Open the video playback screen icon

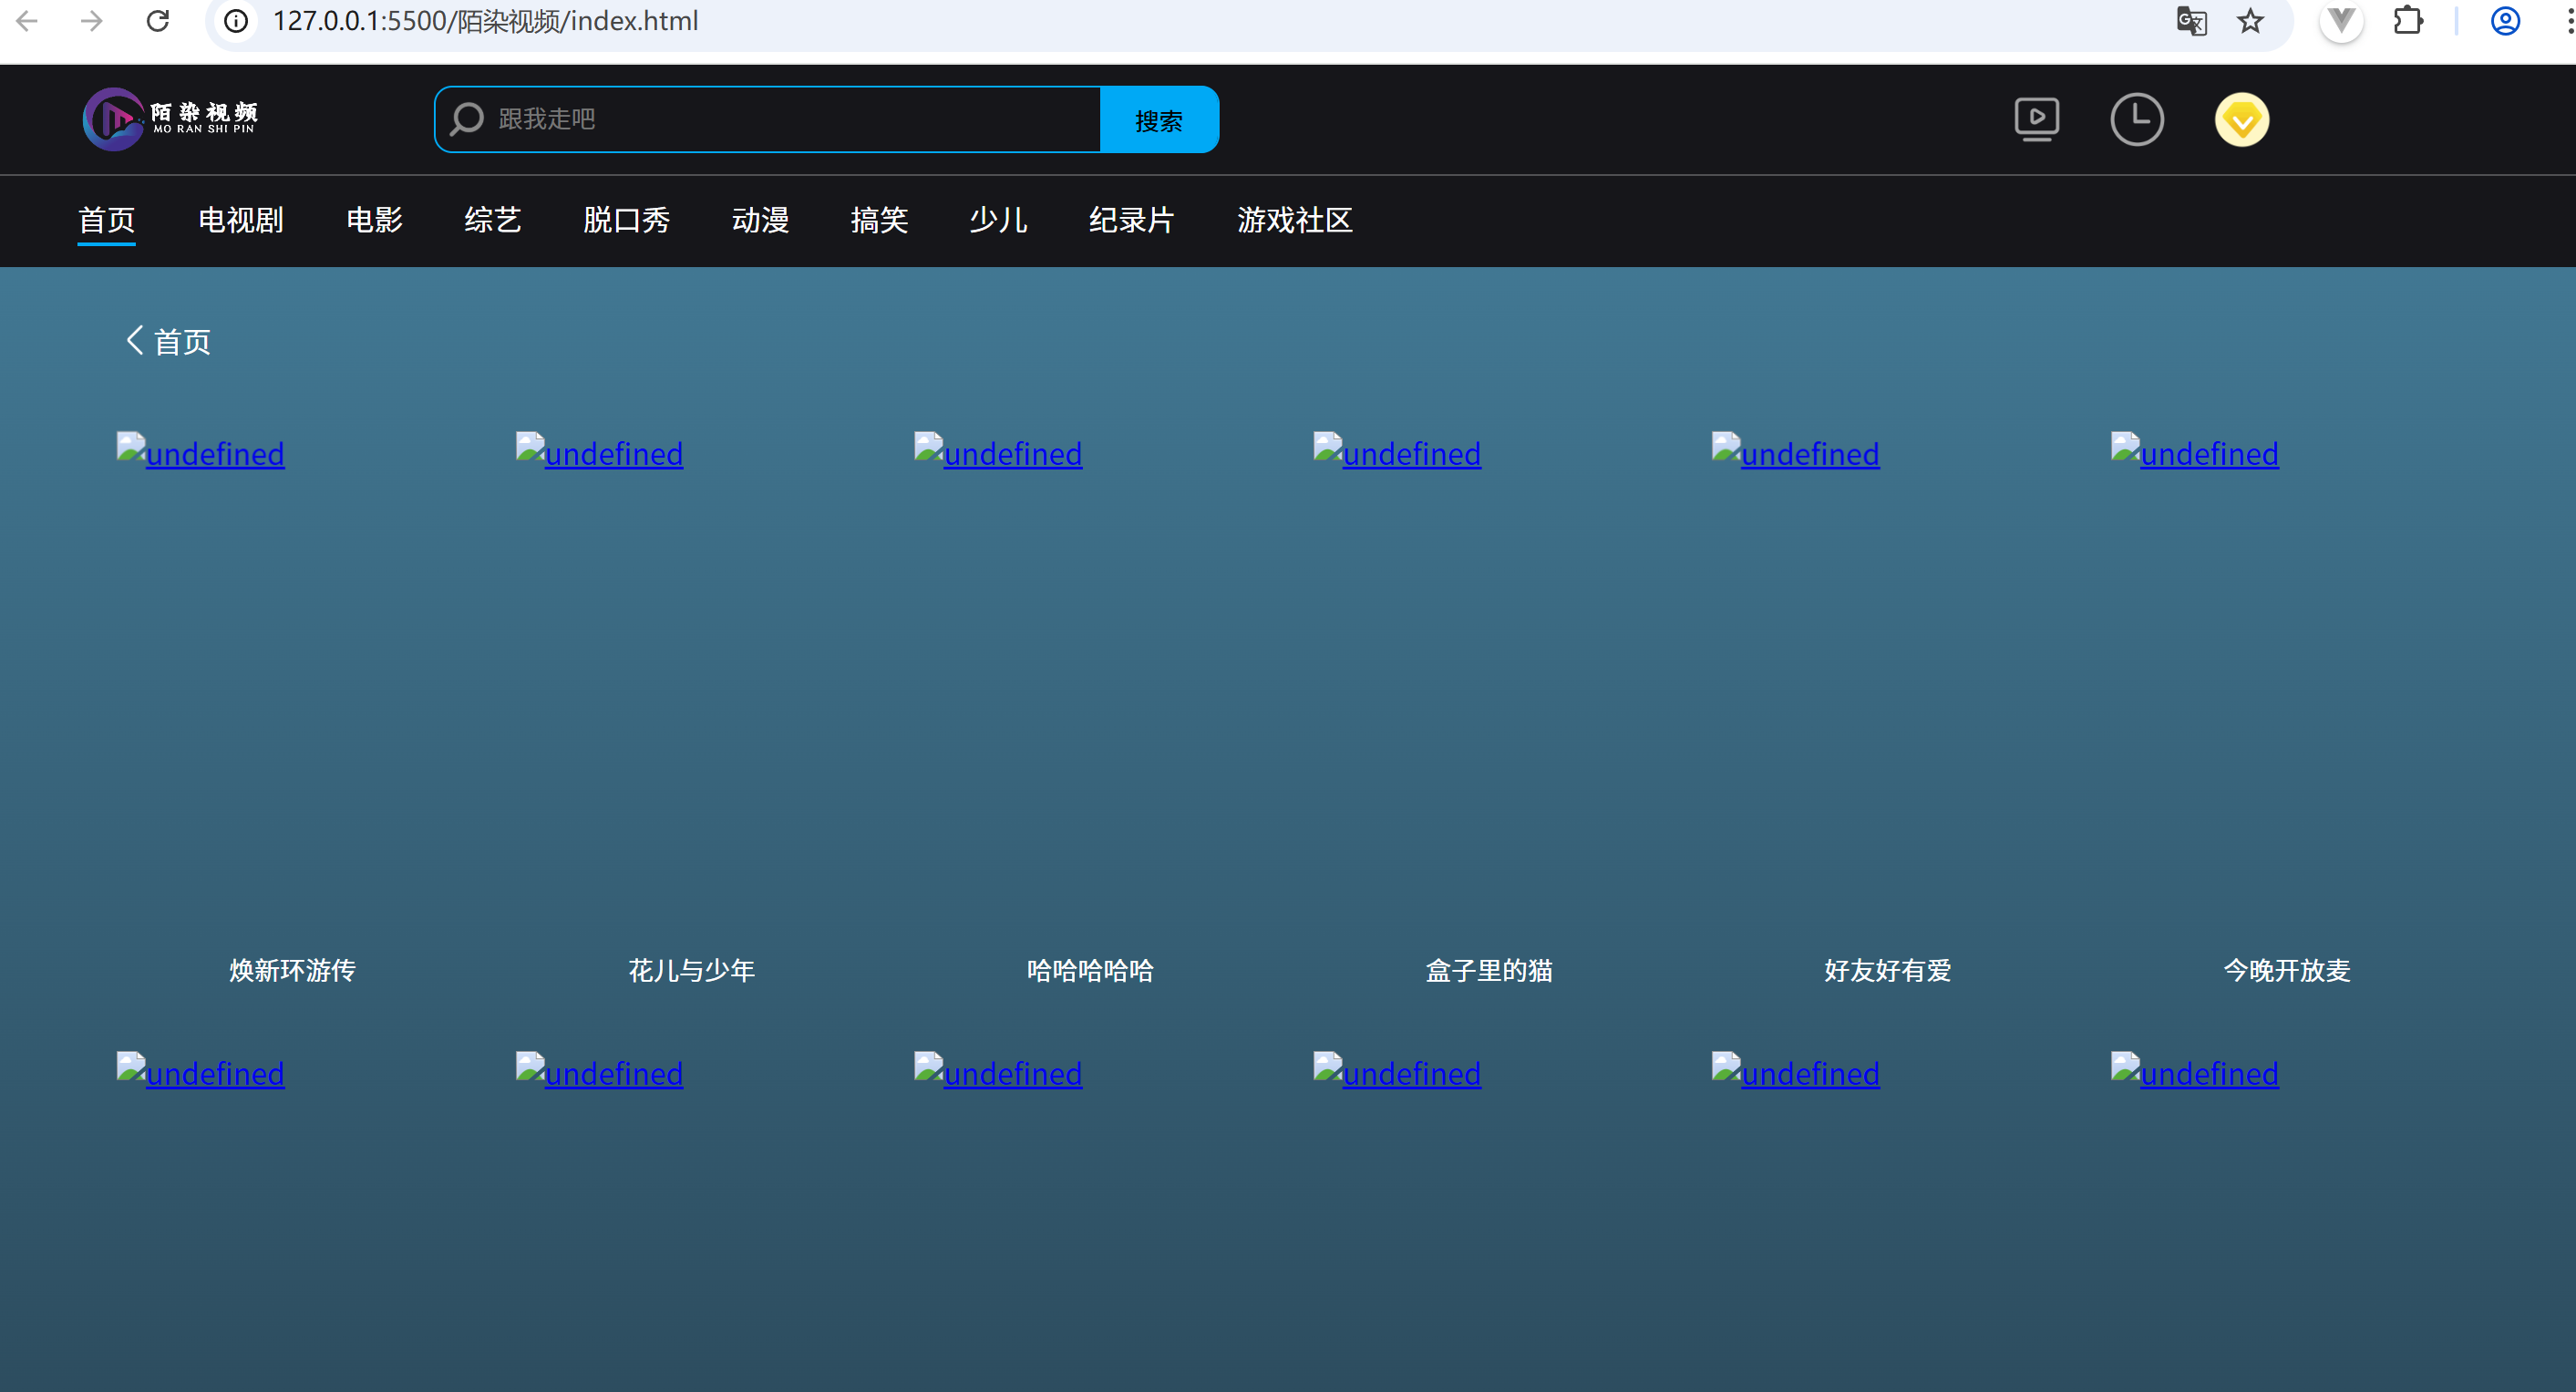tap(2036, 119)
